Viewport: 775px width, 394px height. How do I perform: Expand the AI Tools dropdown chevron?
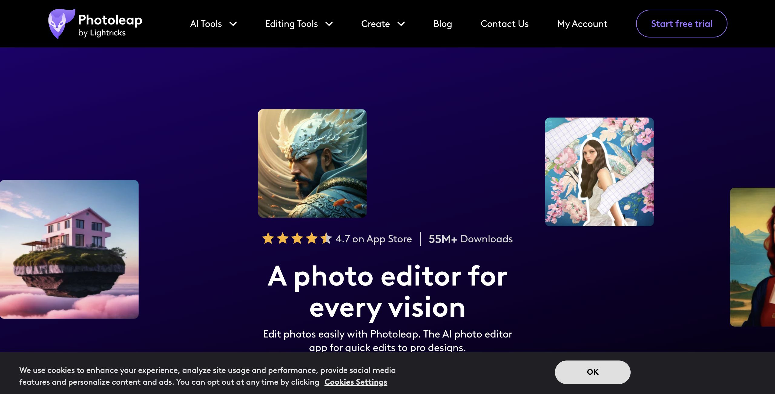tap(233, 24)
